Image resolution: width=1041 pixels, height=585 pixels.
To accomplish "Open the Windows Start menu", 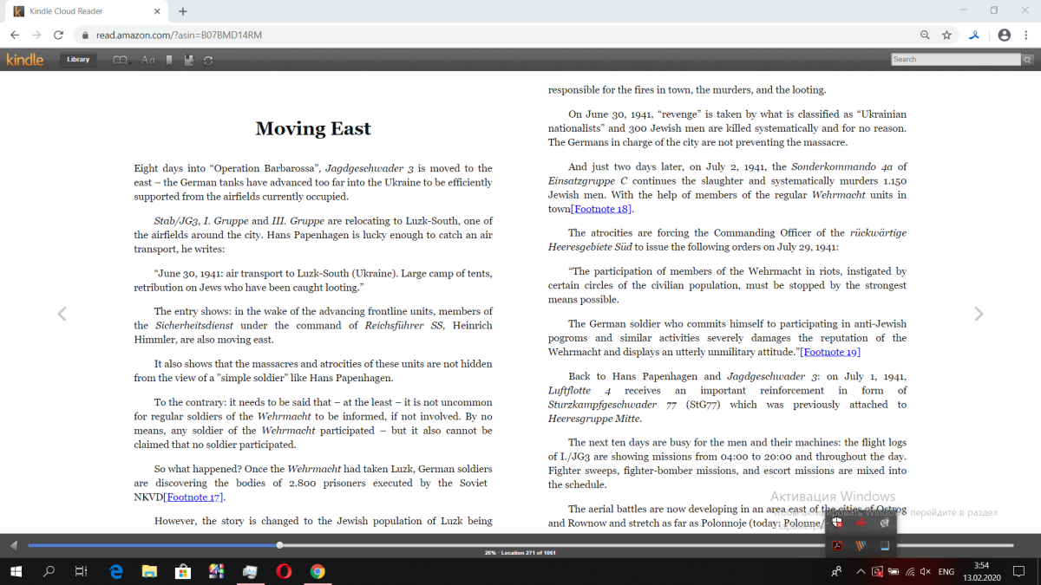I will coord(16,571).
